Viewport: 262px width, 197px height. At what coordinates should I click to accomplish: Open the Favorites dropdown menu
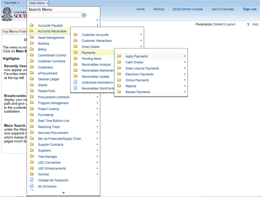point(11,3)
